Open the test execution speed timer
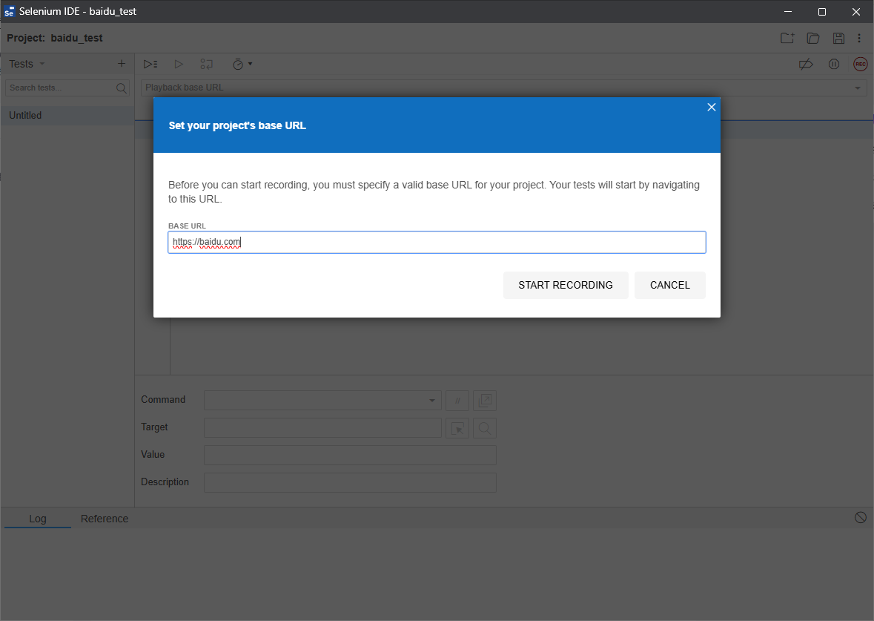 pos(238,64)
